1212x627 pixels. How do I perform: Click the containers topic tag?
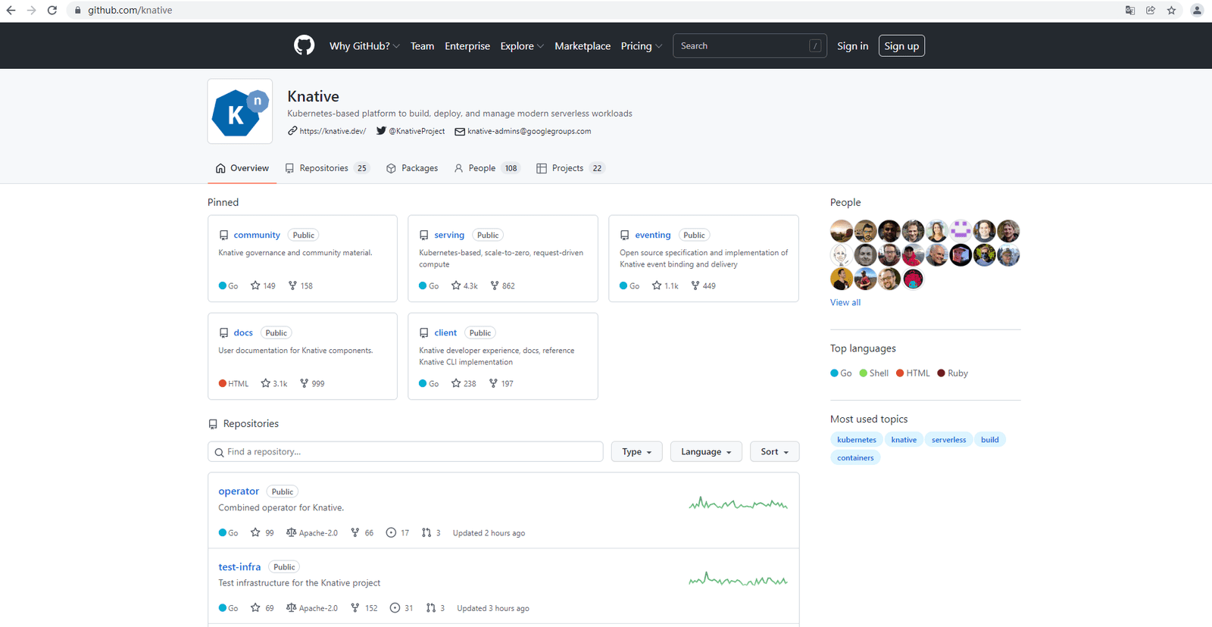[855, 458]
